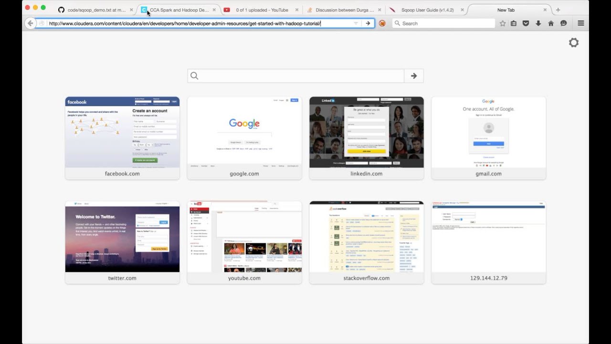Viewport: 611px width, 344px height.
Task: Click the Go arrow in the address bar
Action: click(368, 23)
